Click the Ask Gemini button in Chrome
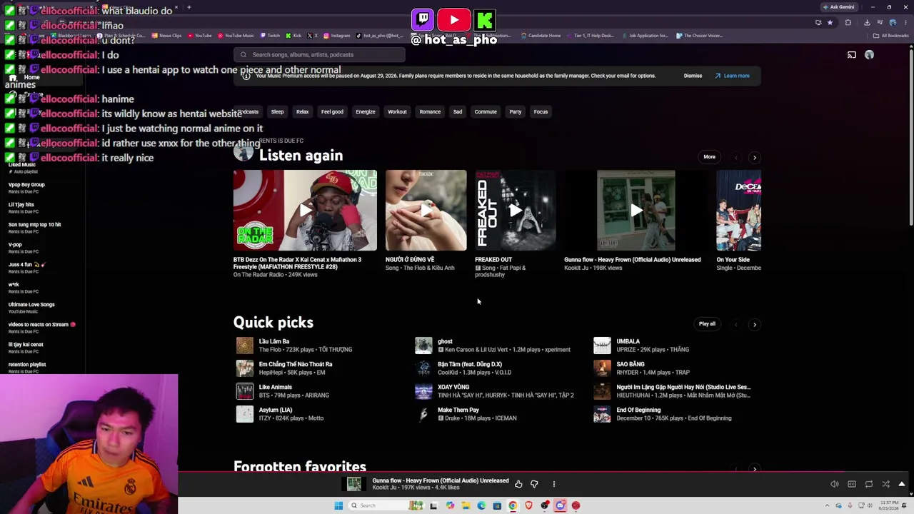The width and height of the screenshot is (914, 514). pos(838,7)
